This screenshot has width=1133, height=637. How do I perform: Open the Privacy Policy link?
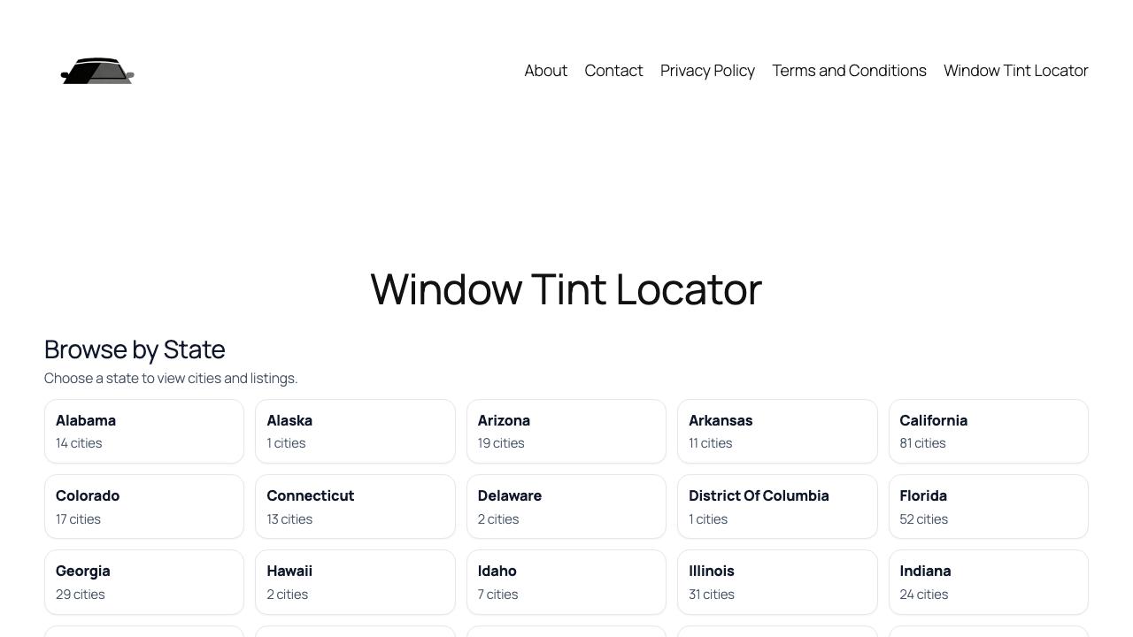pyautogui.click(x=707, y=71)
